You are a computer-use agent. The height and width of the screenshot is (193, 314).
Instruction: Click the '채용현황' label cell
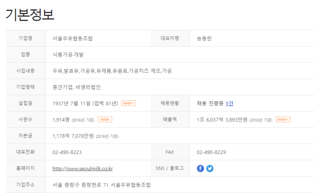(170, 103)
